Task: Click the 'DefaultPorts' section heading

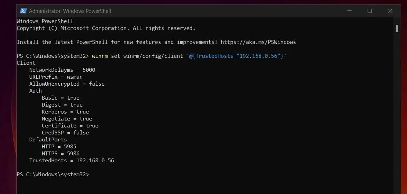Action: (x=48, y=140)
